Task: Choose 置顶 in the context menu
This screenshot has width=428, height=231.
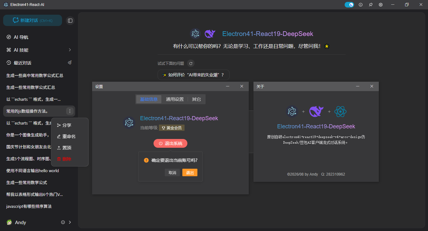Action: tap(70, 148)
